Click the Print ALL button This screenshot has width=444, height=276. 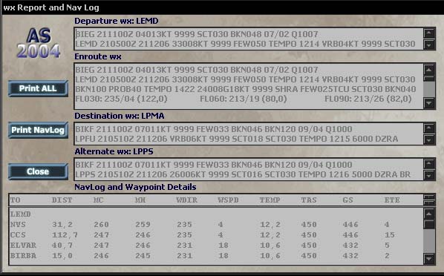click(38, 88)
